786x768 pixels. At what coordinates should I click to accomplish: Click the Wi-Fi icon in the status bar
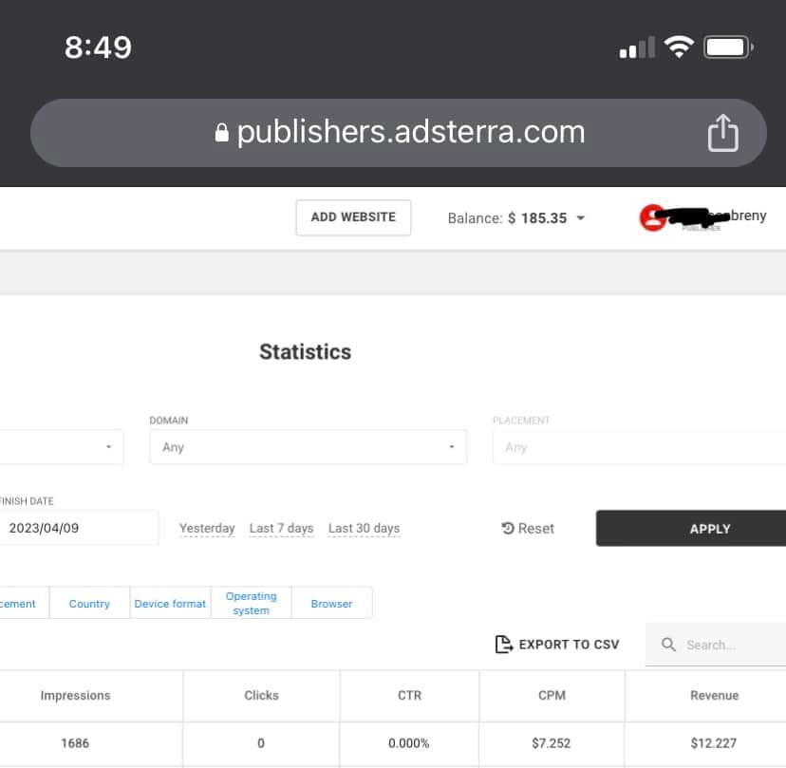[680, 46]
